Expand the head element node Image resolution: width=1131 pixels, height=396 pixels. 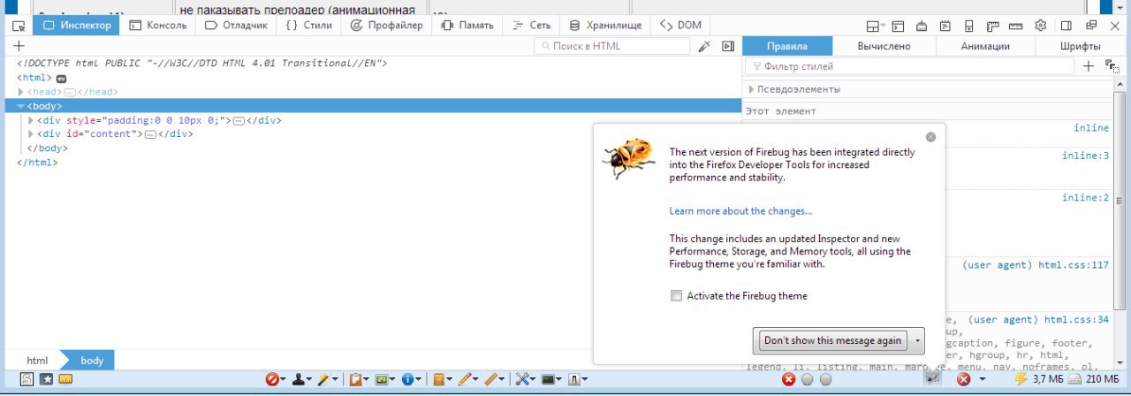tap(21, 92)
